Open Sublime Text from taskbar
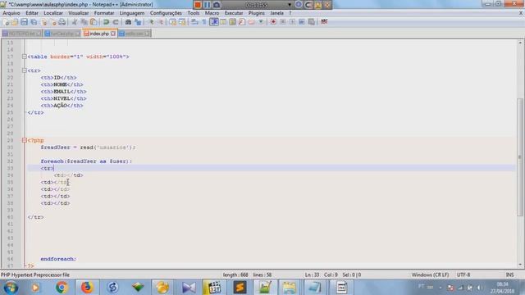Screen dimensions: 525x295 coord(240,288)
